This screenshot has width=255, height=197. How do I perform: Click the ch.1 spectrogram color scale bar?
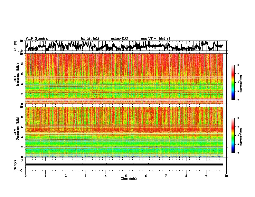click(x=233, y=82)
